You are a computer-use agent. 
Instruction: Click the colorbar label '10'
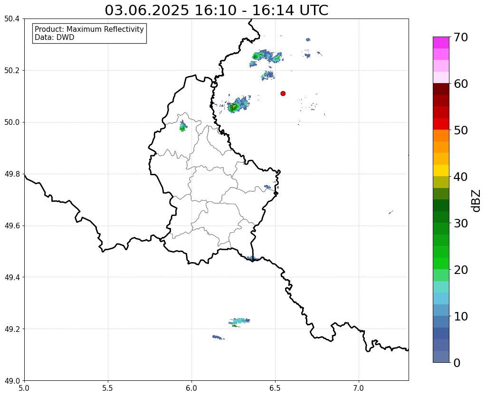coord(461,316)
